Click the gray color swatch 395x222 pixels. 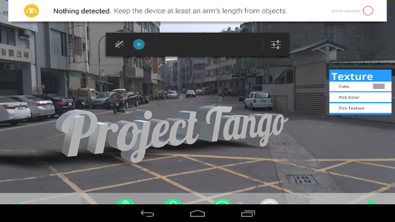coord(379,86)
